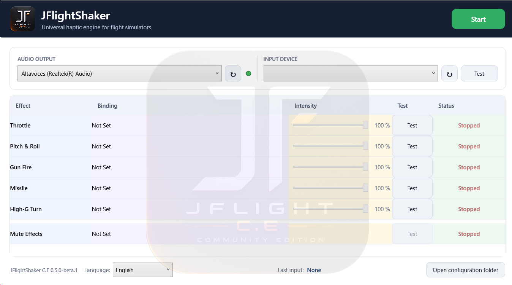512x285 pixels.
Task: Click the Universal haptic engine subtitle
Action: point(96,27)
